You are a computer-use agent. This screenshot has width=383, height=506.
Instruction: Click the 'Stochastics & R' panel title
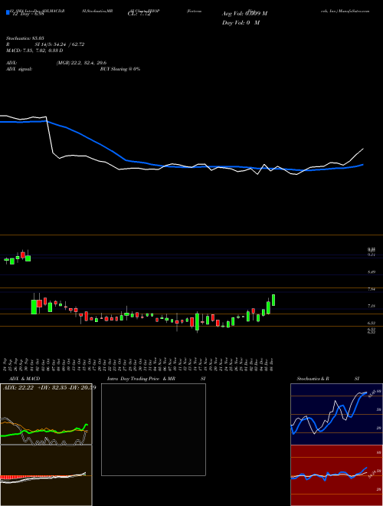(313, 379)
